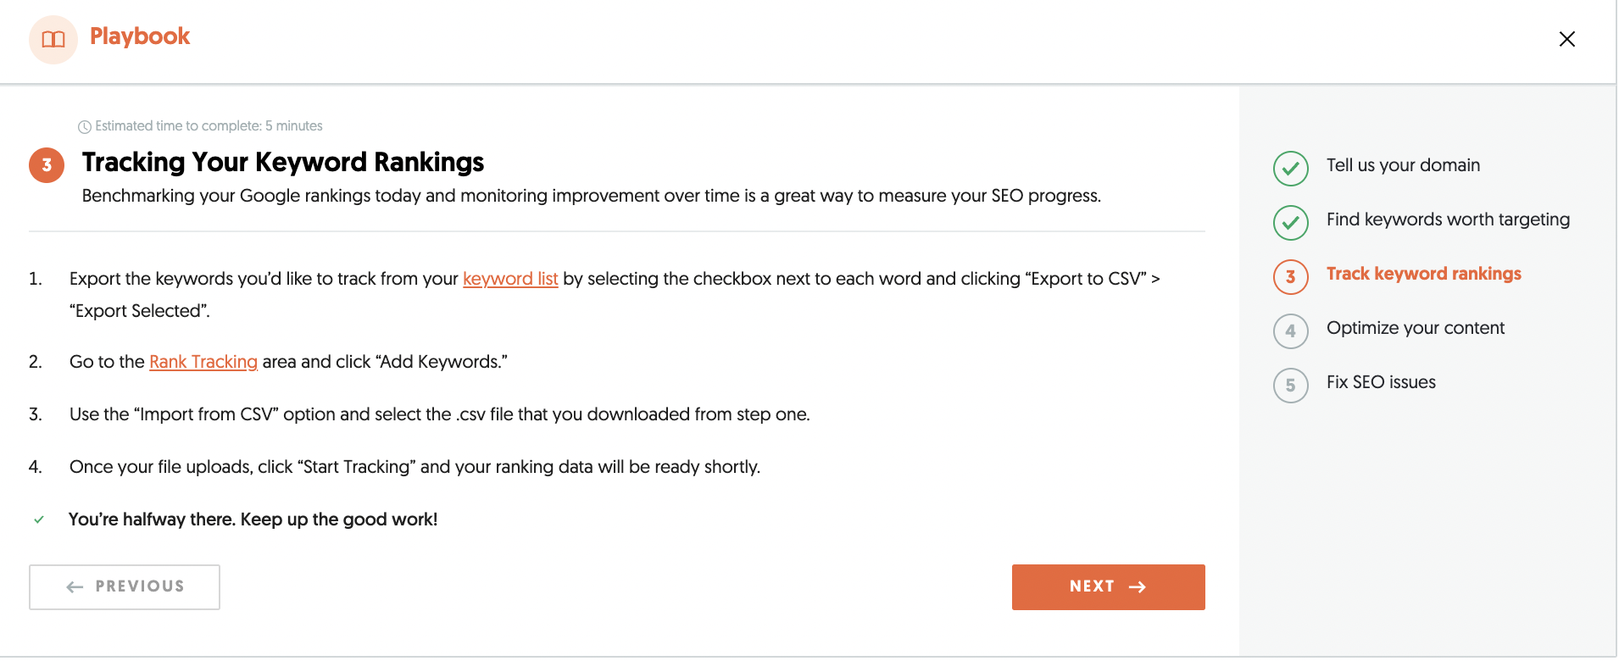Open the keyword list link

510,279
